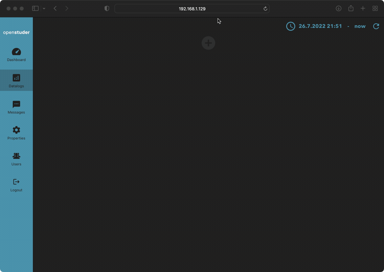384x272 pixels.
Task: Reload page from address bar icon
Action: 265,9
